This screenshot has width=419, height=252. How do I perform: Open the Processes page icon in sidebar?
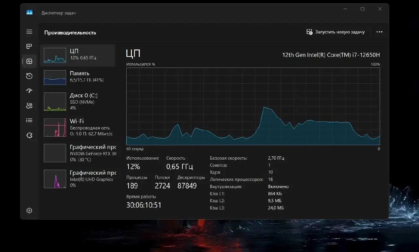click(x=29, y=47)
